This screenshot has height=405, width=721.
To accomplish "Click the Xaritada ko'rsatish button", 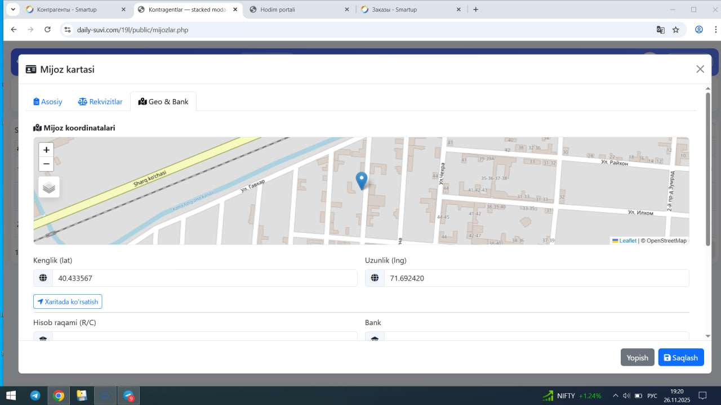I will coord(68,301).
